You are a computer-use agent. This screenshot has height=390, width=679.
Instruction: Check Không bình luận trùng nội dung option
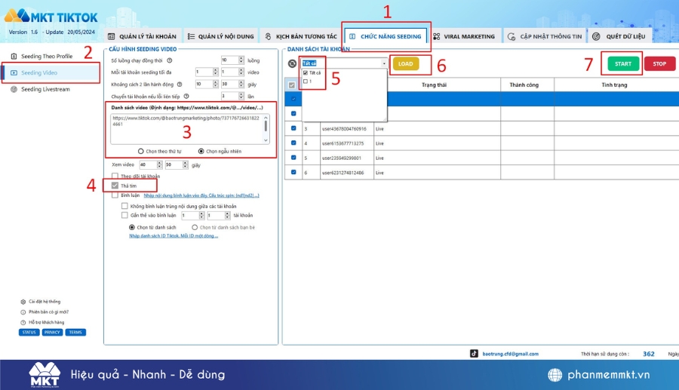point(124,206)
